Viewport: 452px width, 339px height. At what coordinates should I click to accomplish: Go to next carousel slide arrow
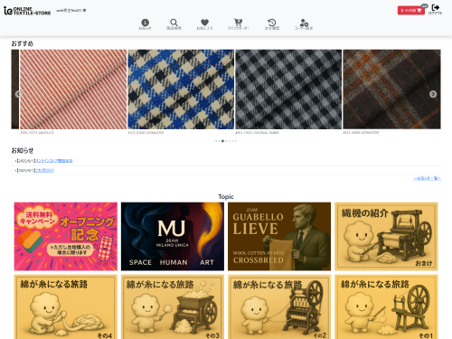tap(433, 94)
